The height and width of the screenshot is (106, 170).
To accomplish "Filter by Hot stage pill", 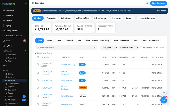I will pos(79,41).
